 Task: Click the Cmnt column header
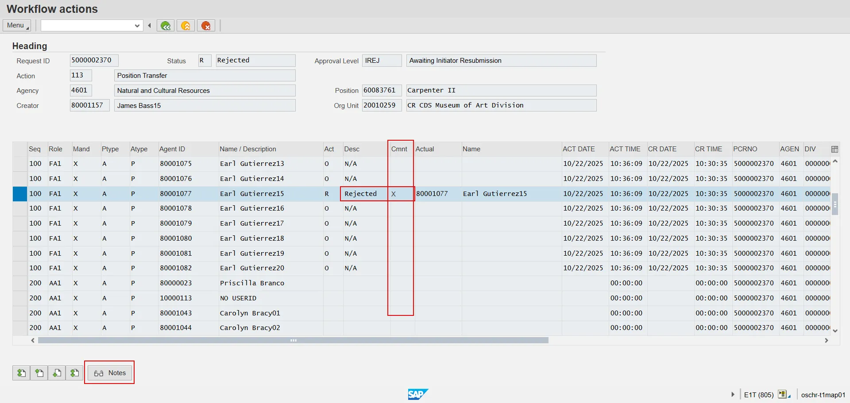(x=399, y=149)
